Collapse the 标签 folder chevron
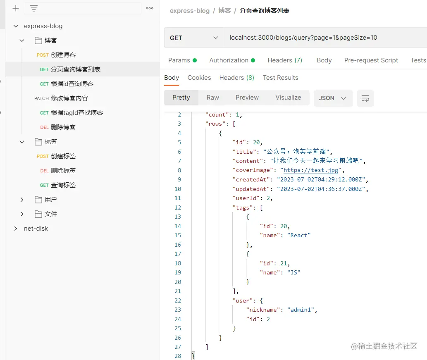The image size is (427, 360). click(22, 142)
